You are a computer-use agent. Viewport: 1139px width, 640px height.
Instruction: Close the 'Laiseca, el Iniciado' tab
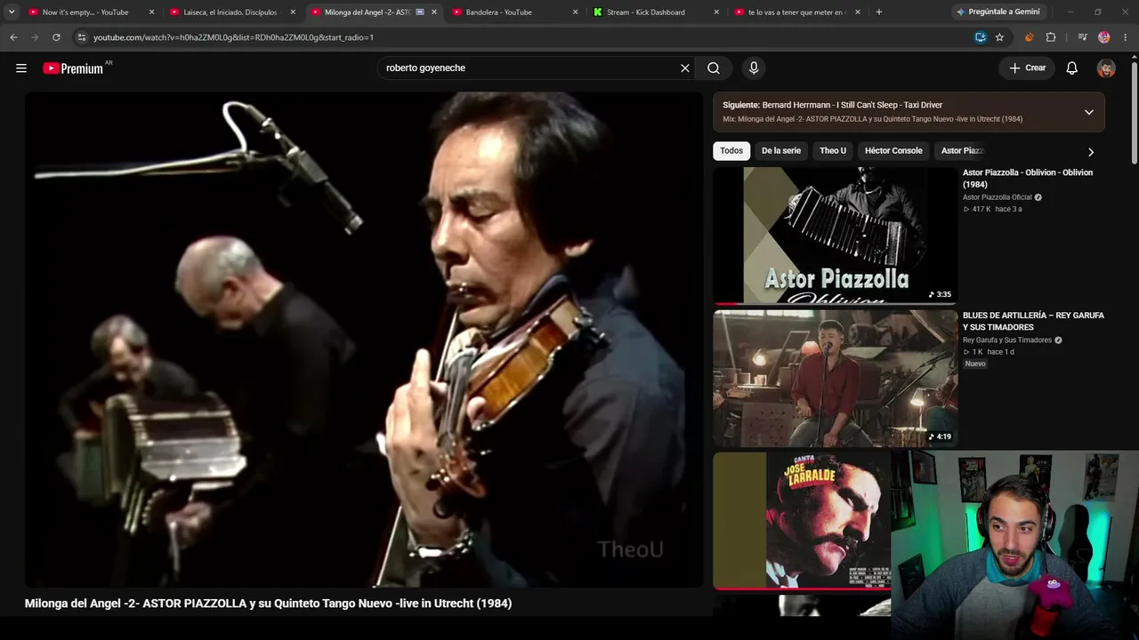tap(293, 12)
